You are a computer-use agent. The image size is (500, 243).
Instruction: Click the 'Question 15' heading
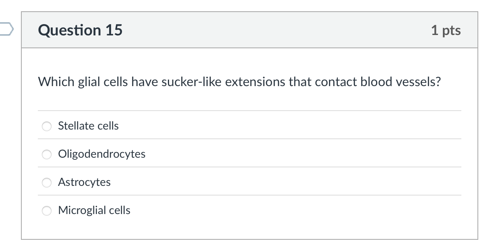pyautogui.click(x=80, y=30)
